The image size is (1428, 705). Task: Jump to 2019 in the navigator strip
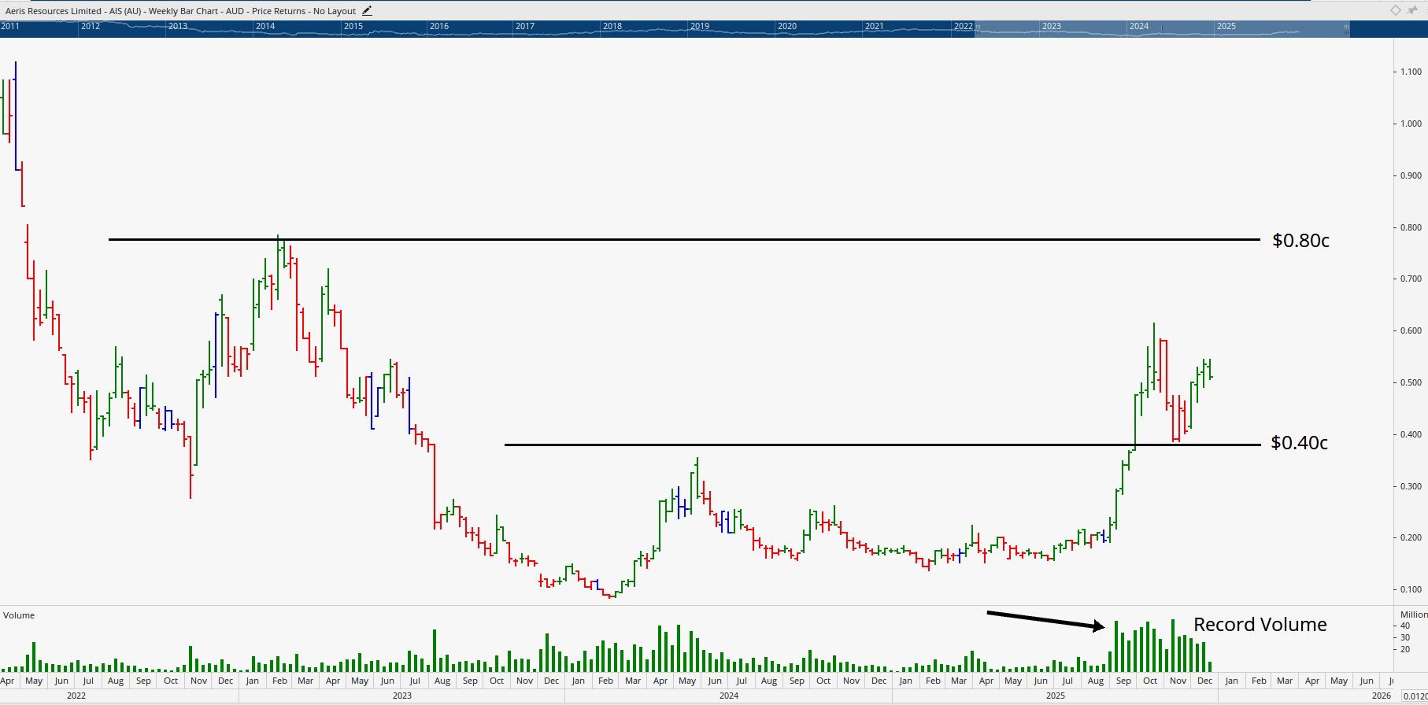pos(700,26)
